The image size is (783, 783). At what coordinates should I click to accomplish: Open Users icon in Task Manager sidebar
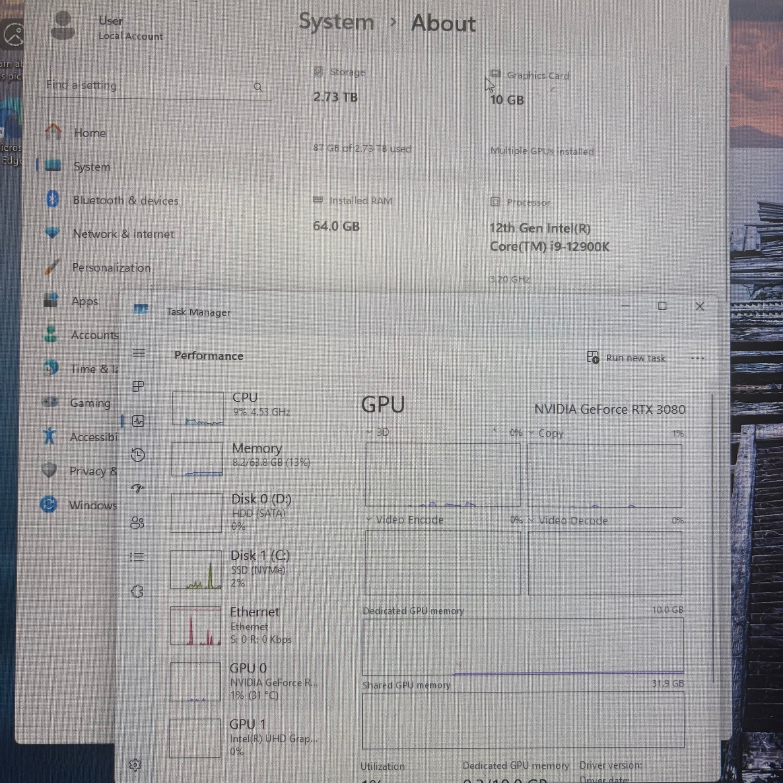click(137, 523)
